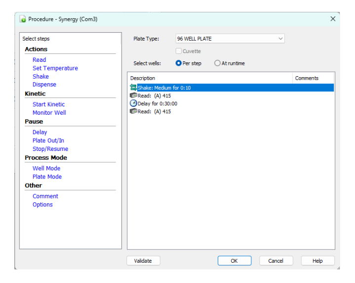
Task: Confirm with the OK button
Action: coord(235,261)
